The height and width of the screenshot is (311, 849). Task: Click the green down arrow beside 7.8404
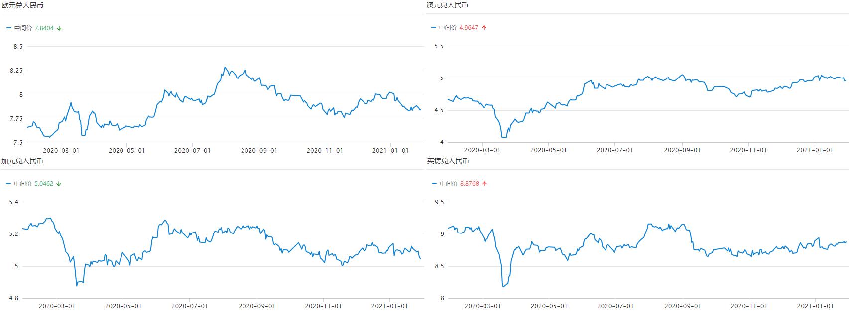[59, 28]
